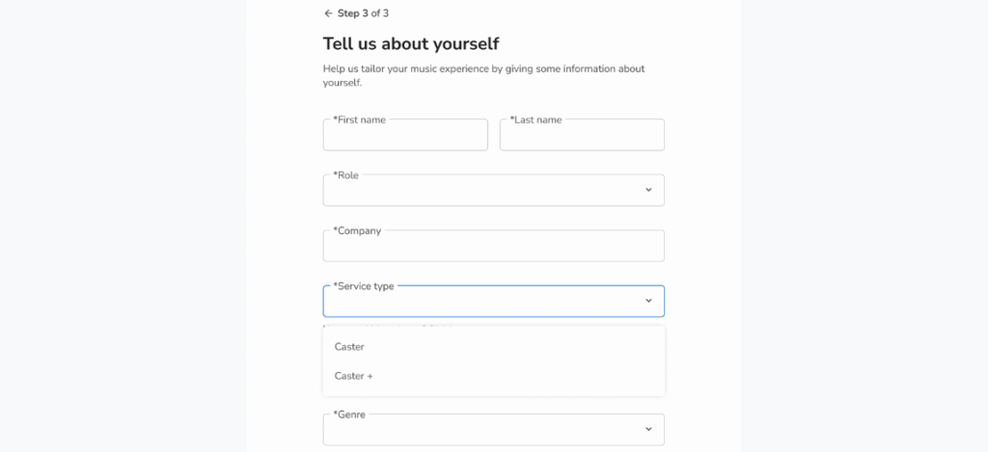This screenshot has height=452, width=988.
Task: Click the Last name floating label
Action: [x=535, y=120]
